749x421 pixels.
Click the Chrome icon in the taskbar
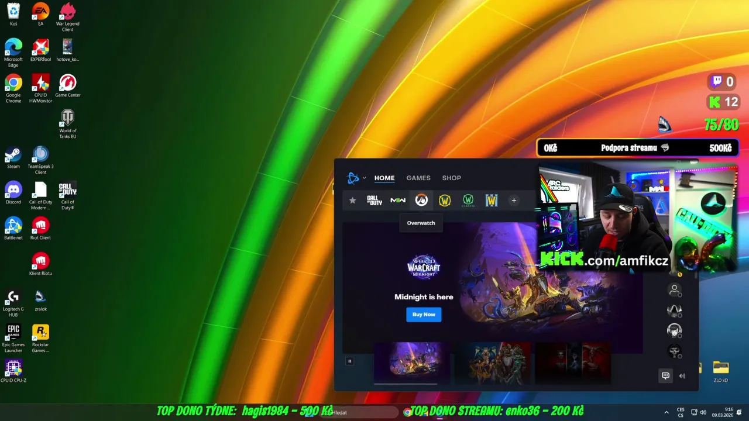407,412
